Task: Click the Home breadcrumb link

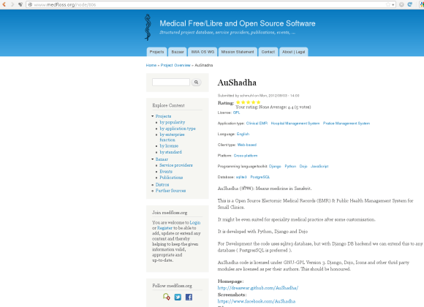Action: [x=151, y=65]
